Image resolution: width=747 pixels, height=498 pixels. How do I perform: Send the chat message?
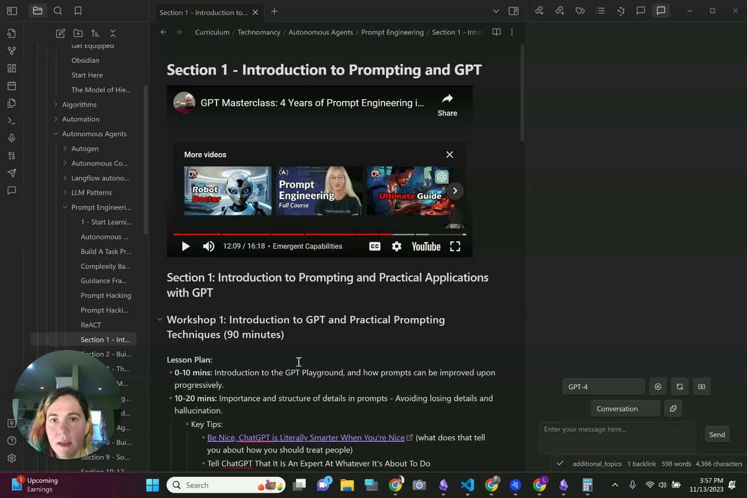717,434
